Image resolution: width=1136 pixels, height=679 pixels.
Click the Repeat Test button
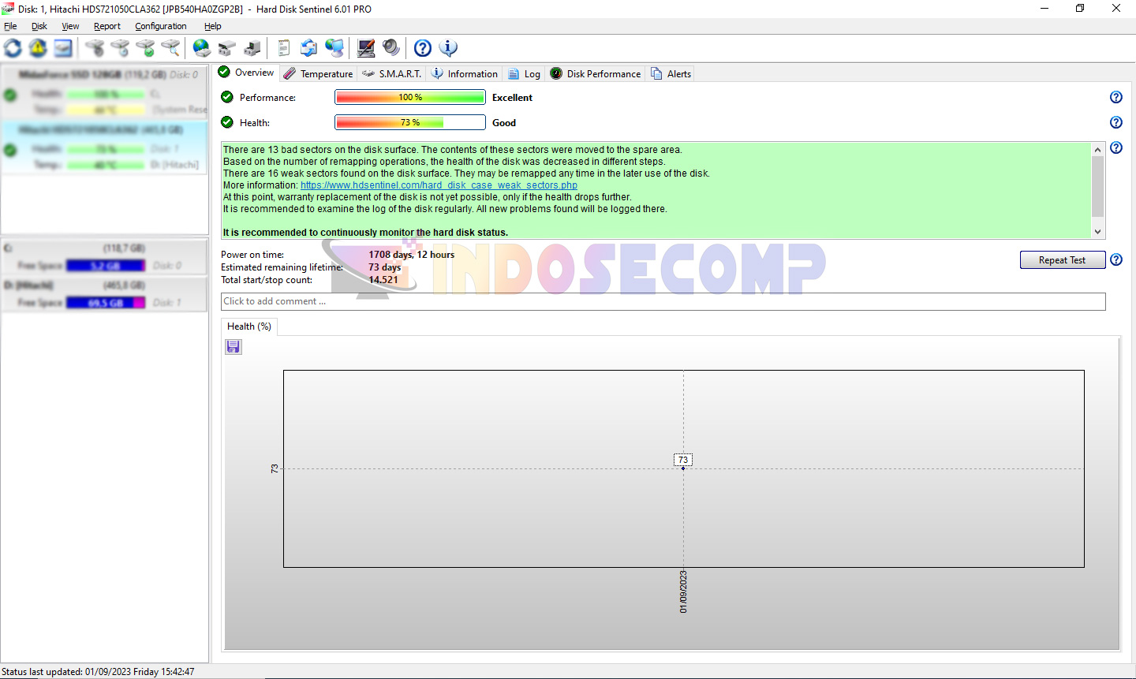point(1062,260)
